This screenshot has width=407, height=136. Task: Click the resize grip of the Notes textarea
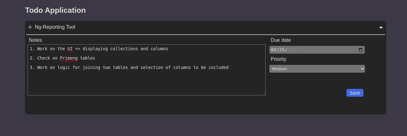click(264, 94)
